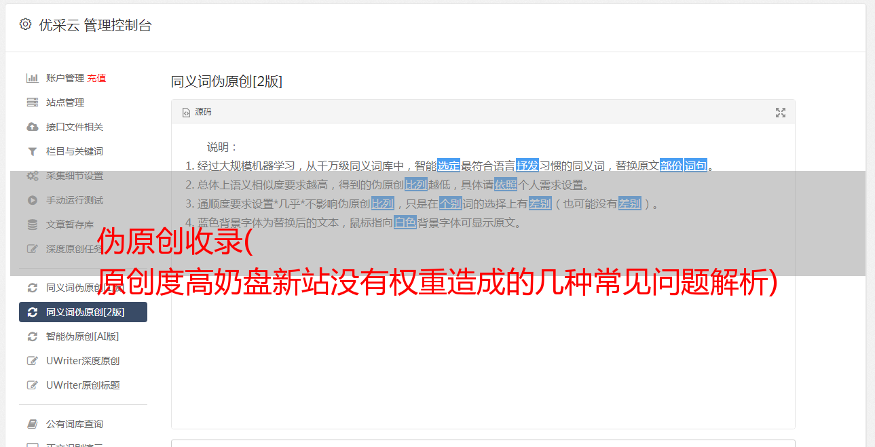Open the UWriter原创标题 menu item
The width and height of the screenshot is (875, 447).
[x=83, y=385]
